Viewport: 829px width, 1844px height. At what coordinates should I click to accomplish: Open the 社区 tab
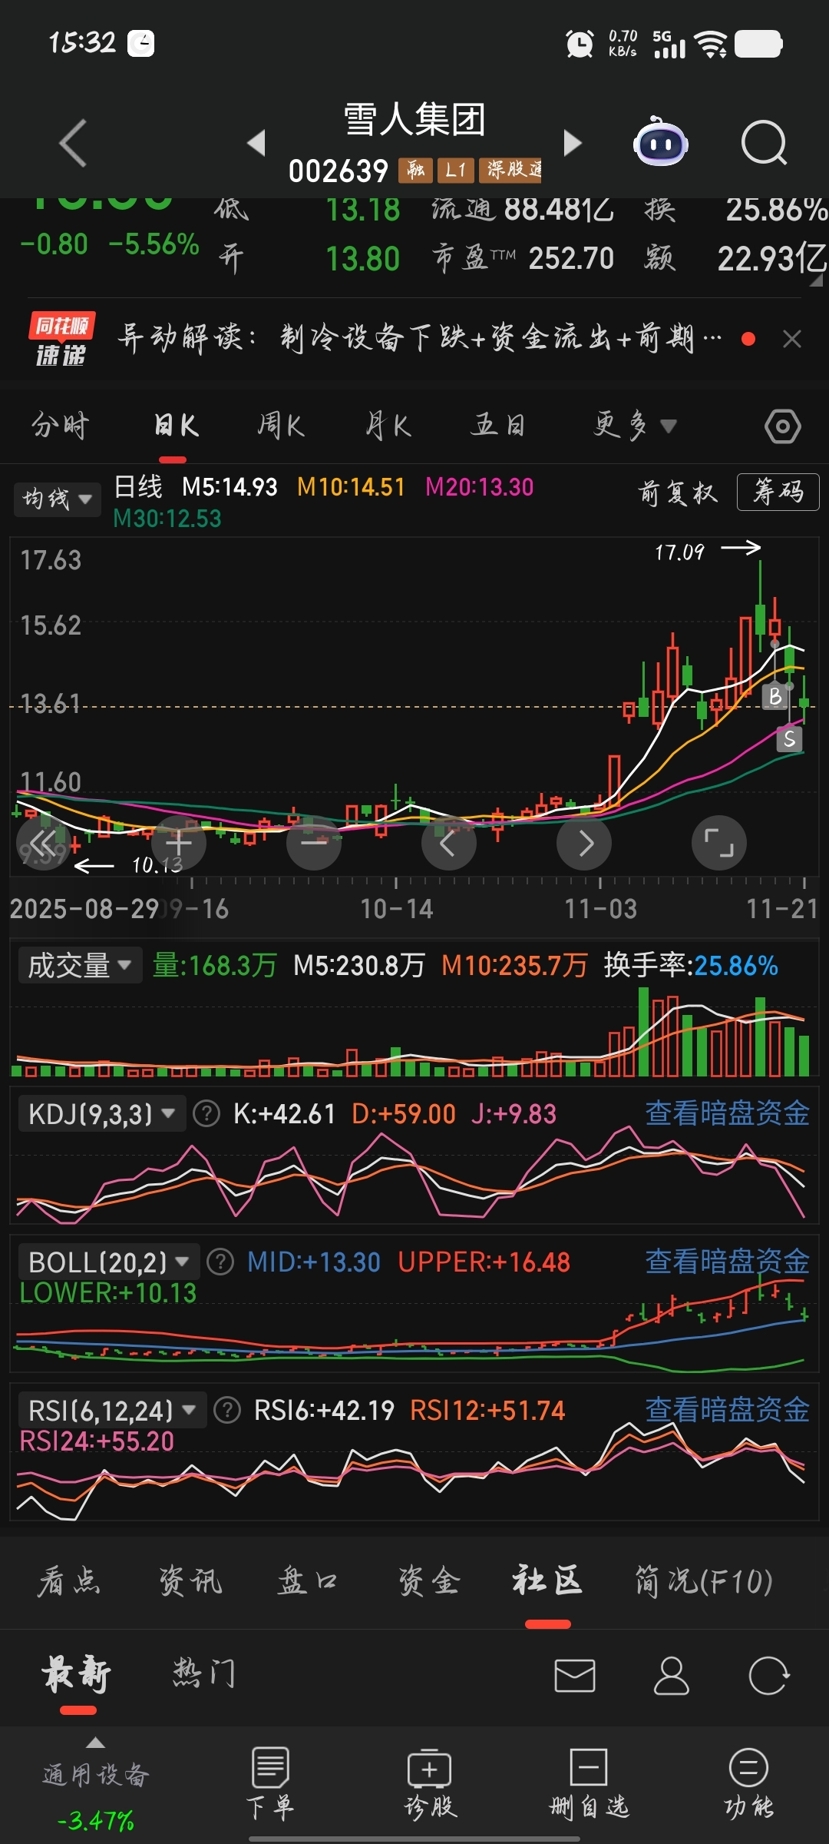coord(547,1581)
